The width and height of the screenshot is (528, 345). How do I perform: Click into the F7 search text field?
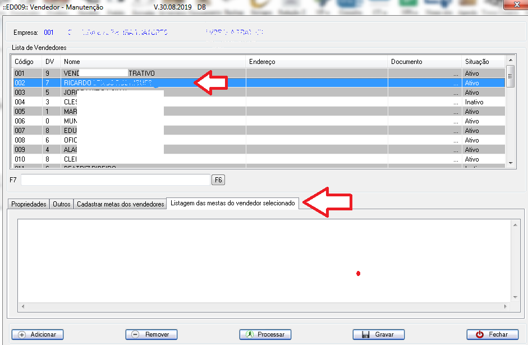tap(115, 180)
